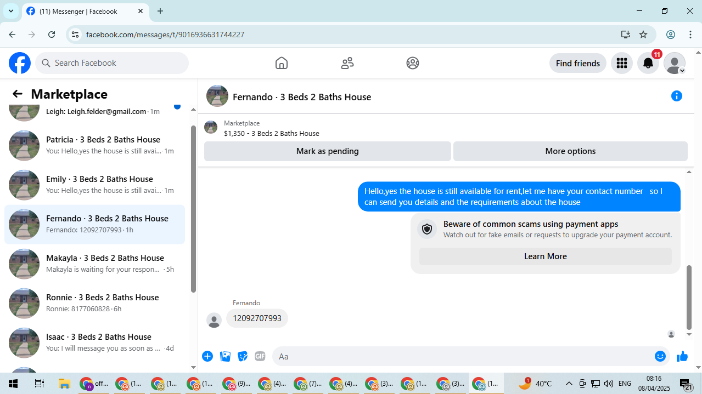Click the message input field

[x=463, y=356]
